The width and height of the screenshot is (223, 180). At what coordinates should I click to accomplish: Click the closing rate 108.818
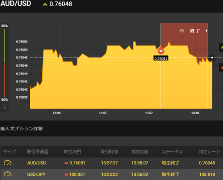(207, 174)
